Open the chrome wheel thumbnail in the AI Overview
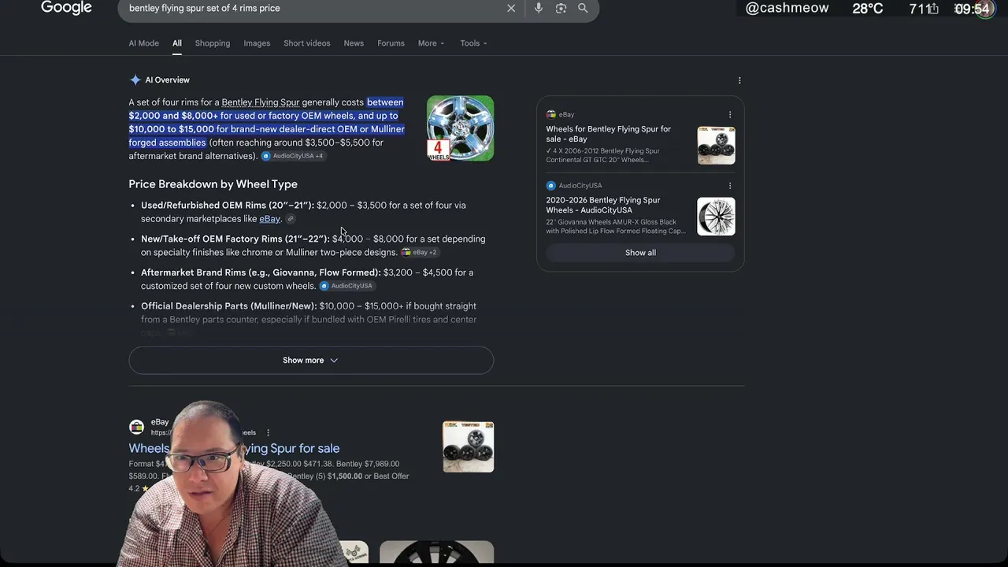The height and width of the screenshot is (567, 1008). tap(460, 128)
